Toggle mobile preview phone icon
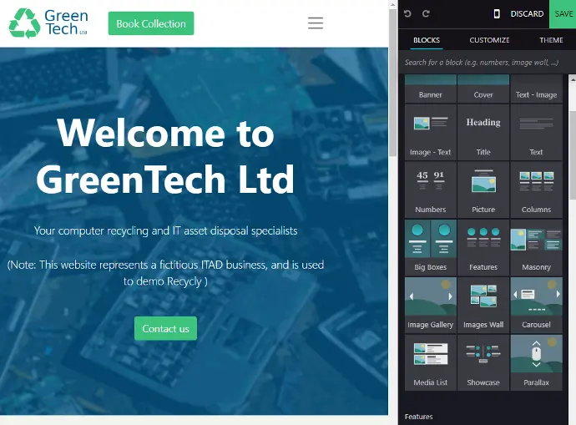576x425 pixels. (x=498, y=14)
